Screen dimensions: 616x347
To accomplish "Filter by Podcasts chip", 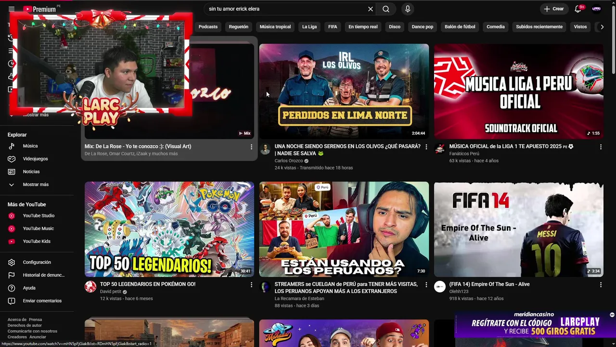I will 208,27.
